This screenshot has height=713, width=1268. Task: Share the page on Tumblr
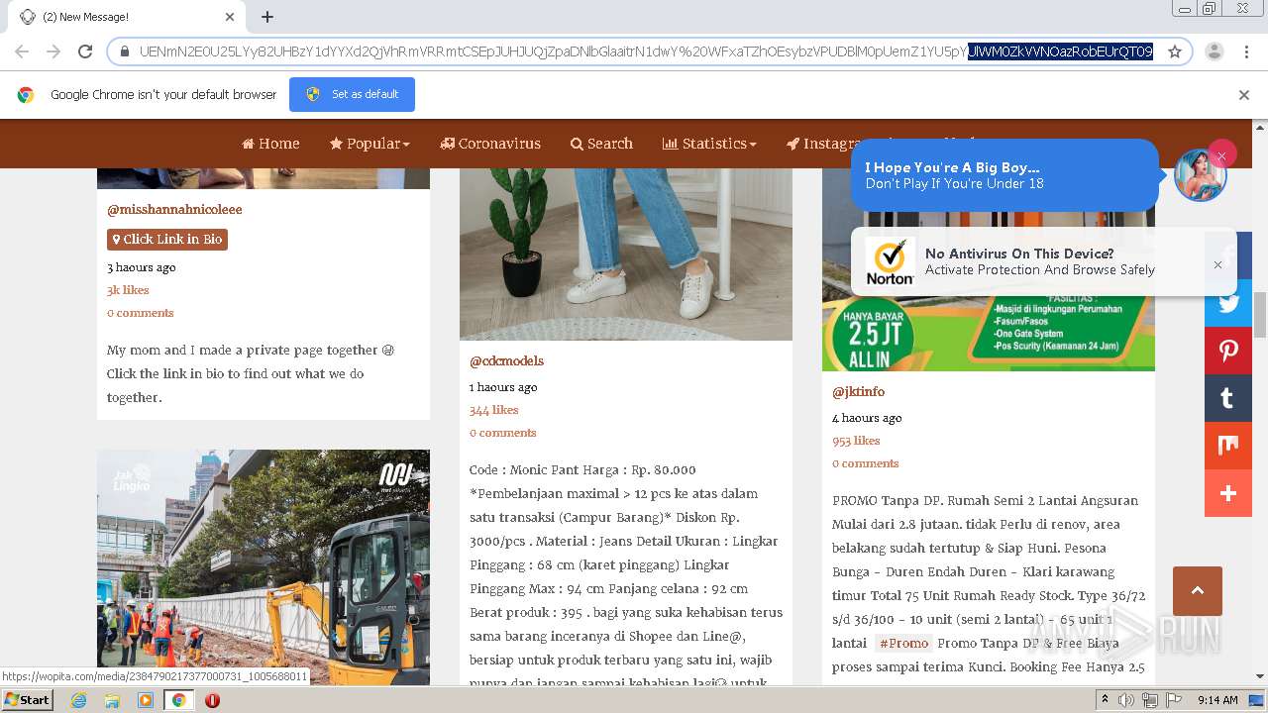(x=1228, y=398)
